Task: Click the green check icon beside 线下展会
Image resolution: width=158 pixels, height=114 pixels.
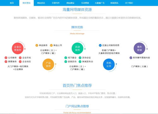Action: coord(66,58)
